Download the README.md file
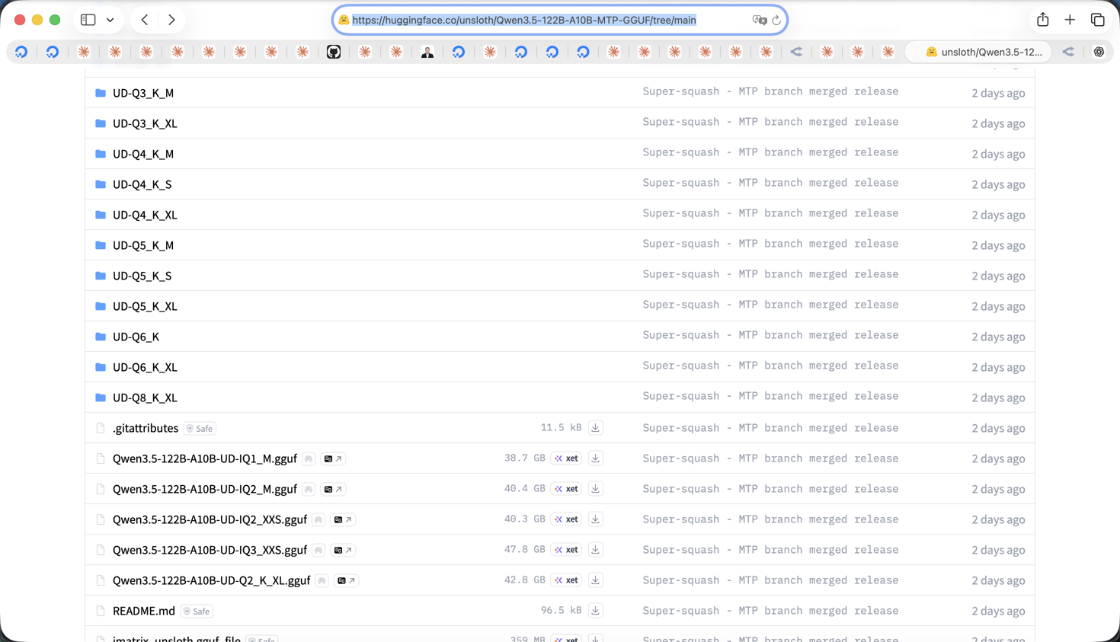Viewport: 1120px width, 642px height. pos(595,611)
